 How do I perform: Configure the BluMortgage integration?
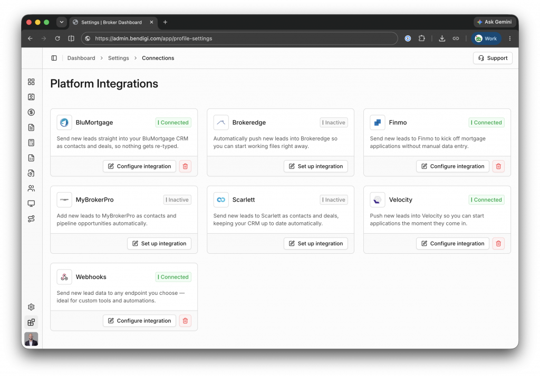click(x=139, y=166)
